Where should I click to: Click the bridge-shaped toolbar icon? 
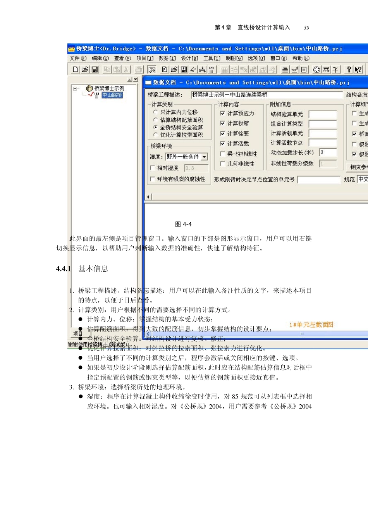[x=202, y=70]
